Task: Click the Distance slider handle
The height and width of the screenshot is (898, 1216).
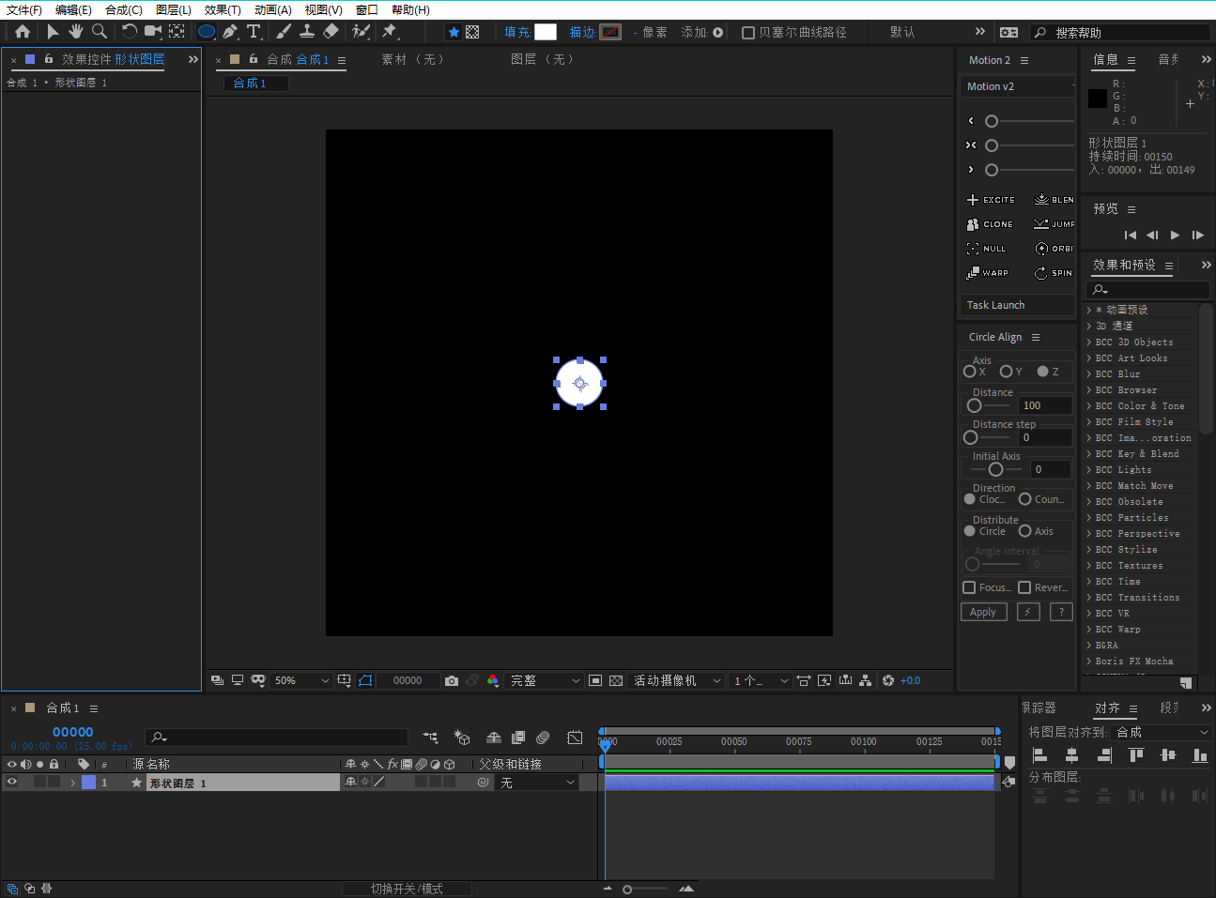Action: tap(974, 405)
